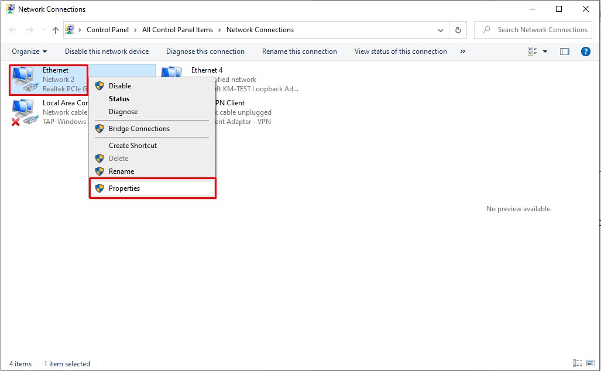This screenshot has width=601, height=371.
Task: Click Rename this connection in toolbar
Action: pyautogui.click(x=300, y=51)
